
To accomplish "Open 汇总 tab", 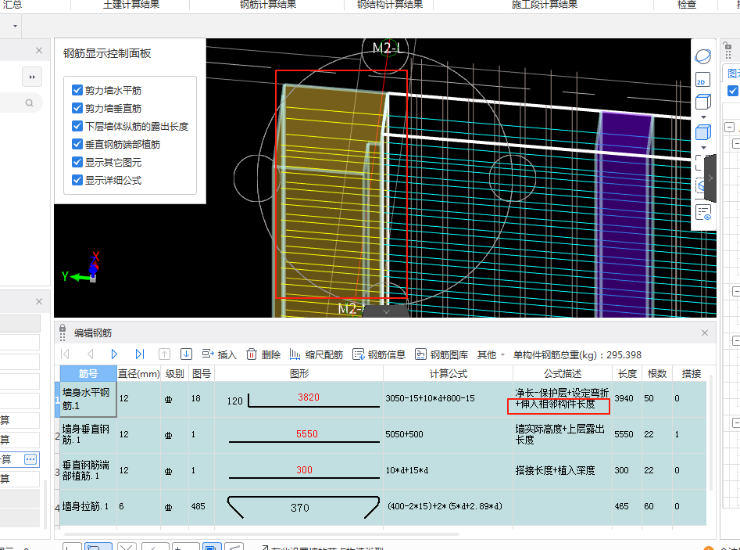I will 13,5.
